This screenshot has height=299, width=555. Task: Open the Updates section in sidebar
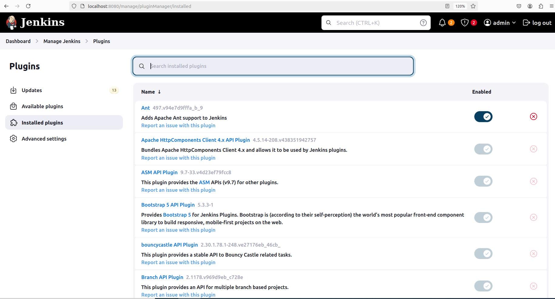[64, 90]
